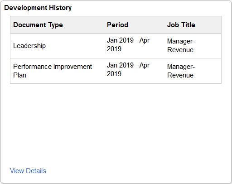
Task: Click the Period column header
Action: coord(117,25)
